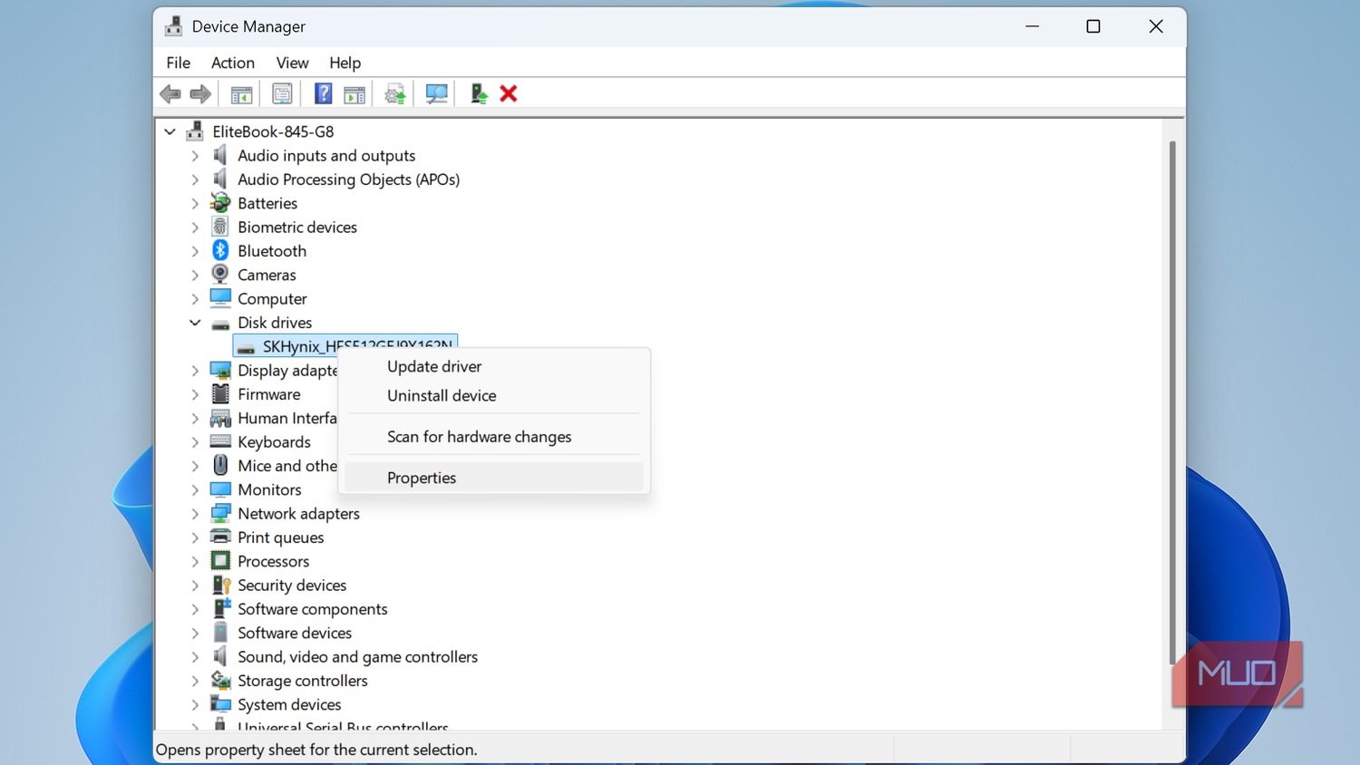Click the Security devices icon
This screenshot has height=765, width=1360.
(x=220, y=585)
